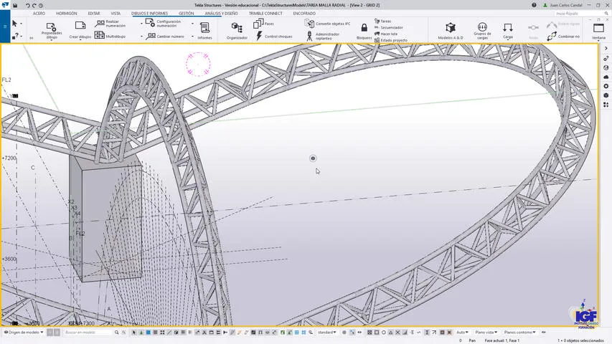
Task: Click the Save icon in title bar
Action: [x=15, y=6]
